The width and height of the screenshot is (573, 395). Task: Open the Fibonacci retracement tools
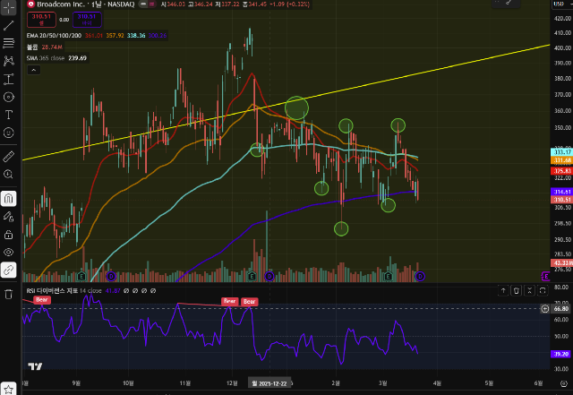point(8,43)
